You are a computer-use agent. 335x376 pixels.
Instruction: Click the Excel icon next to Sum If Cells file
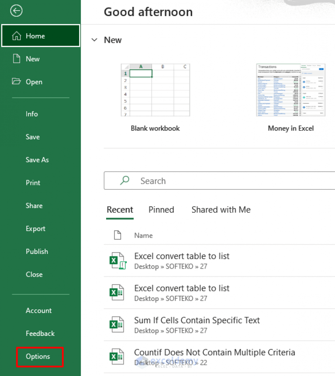point(117,325)
